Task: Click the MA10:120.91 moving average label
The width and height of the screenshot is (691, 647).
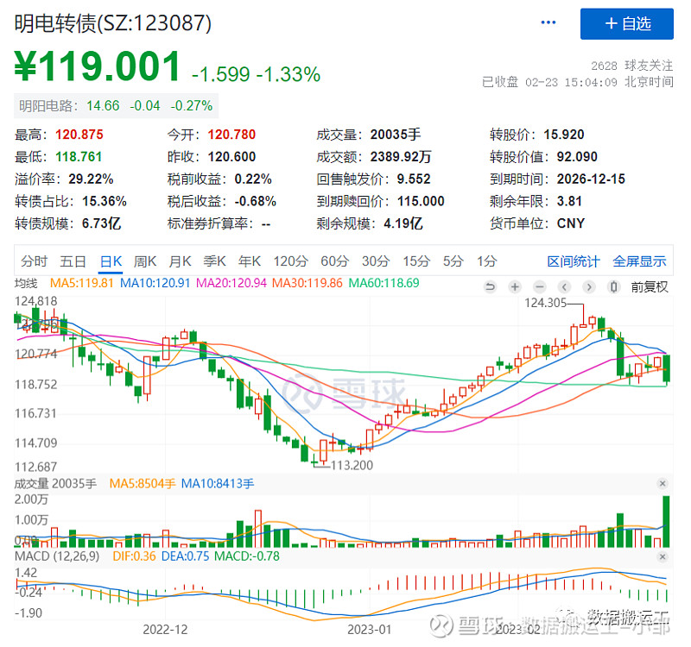Action: pos(155,284)
